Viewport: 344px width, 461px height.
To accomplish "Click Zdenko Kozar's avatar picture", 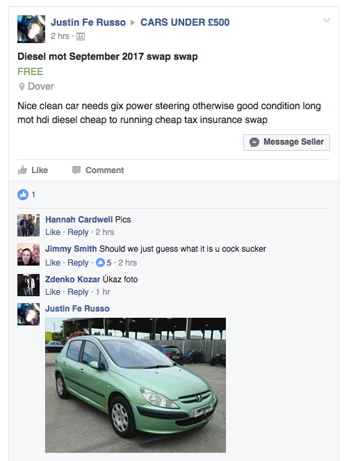I will [x=28, y=285].
